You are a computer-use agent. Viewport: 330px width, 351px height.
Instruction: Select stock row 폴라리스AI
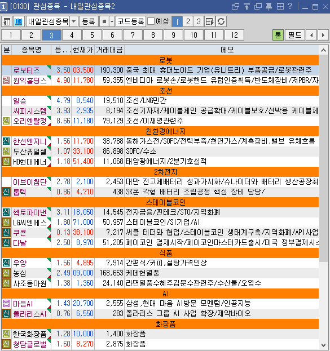pyautogui.click(x=160, y=314)
